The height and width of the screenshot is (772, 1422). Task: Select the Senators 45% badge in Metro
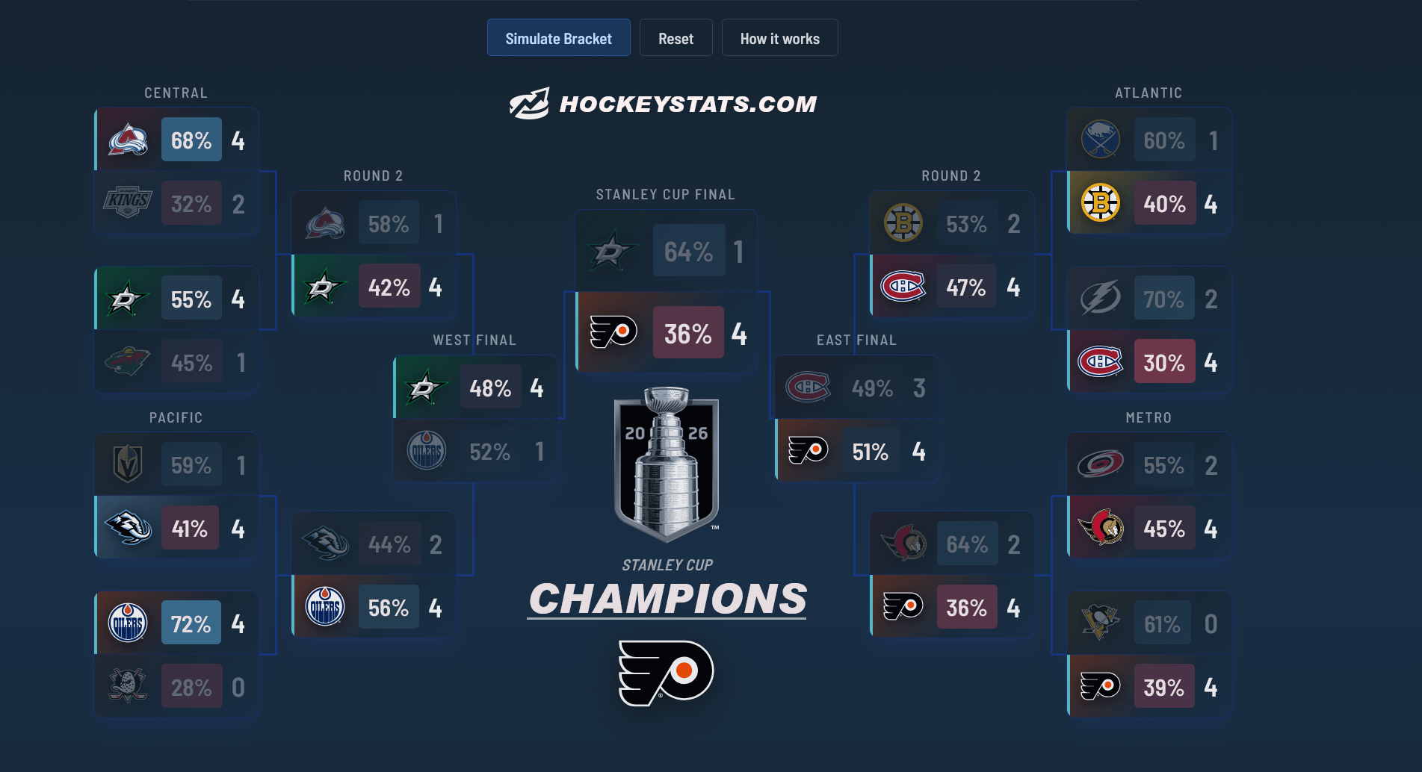(x=1164, y=529)
